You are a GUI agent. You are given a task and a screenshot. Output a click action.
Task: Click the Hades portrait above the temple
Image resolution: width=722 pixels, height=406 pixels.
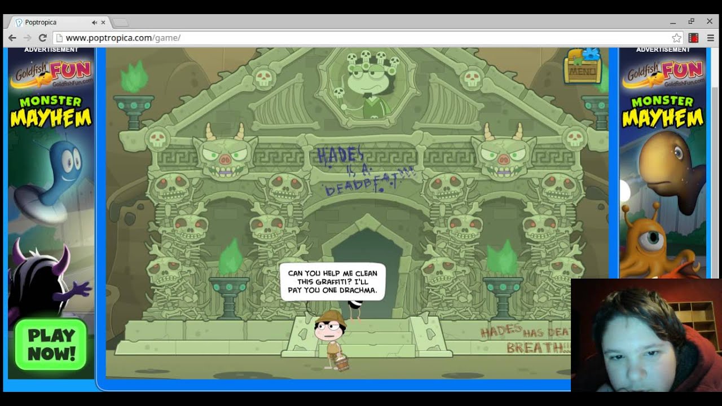[x=368, y=85]
